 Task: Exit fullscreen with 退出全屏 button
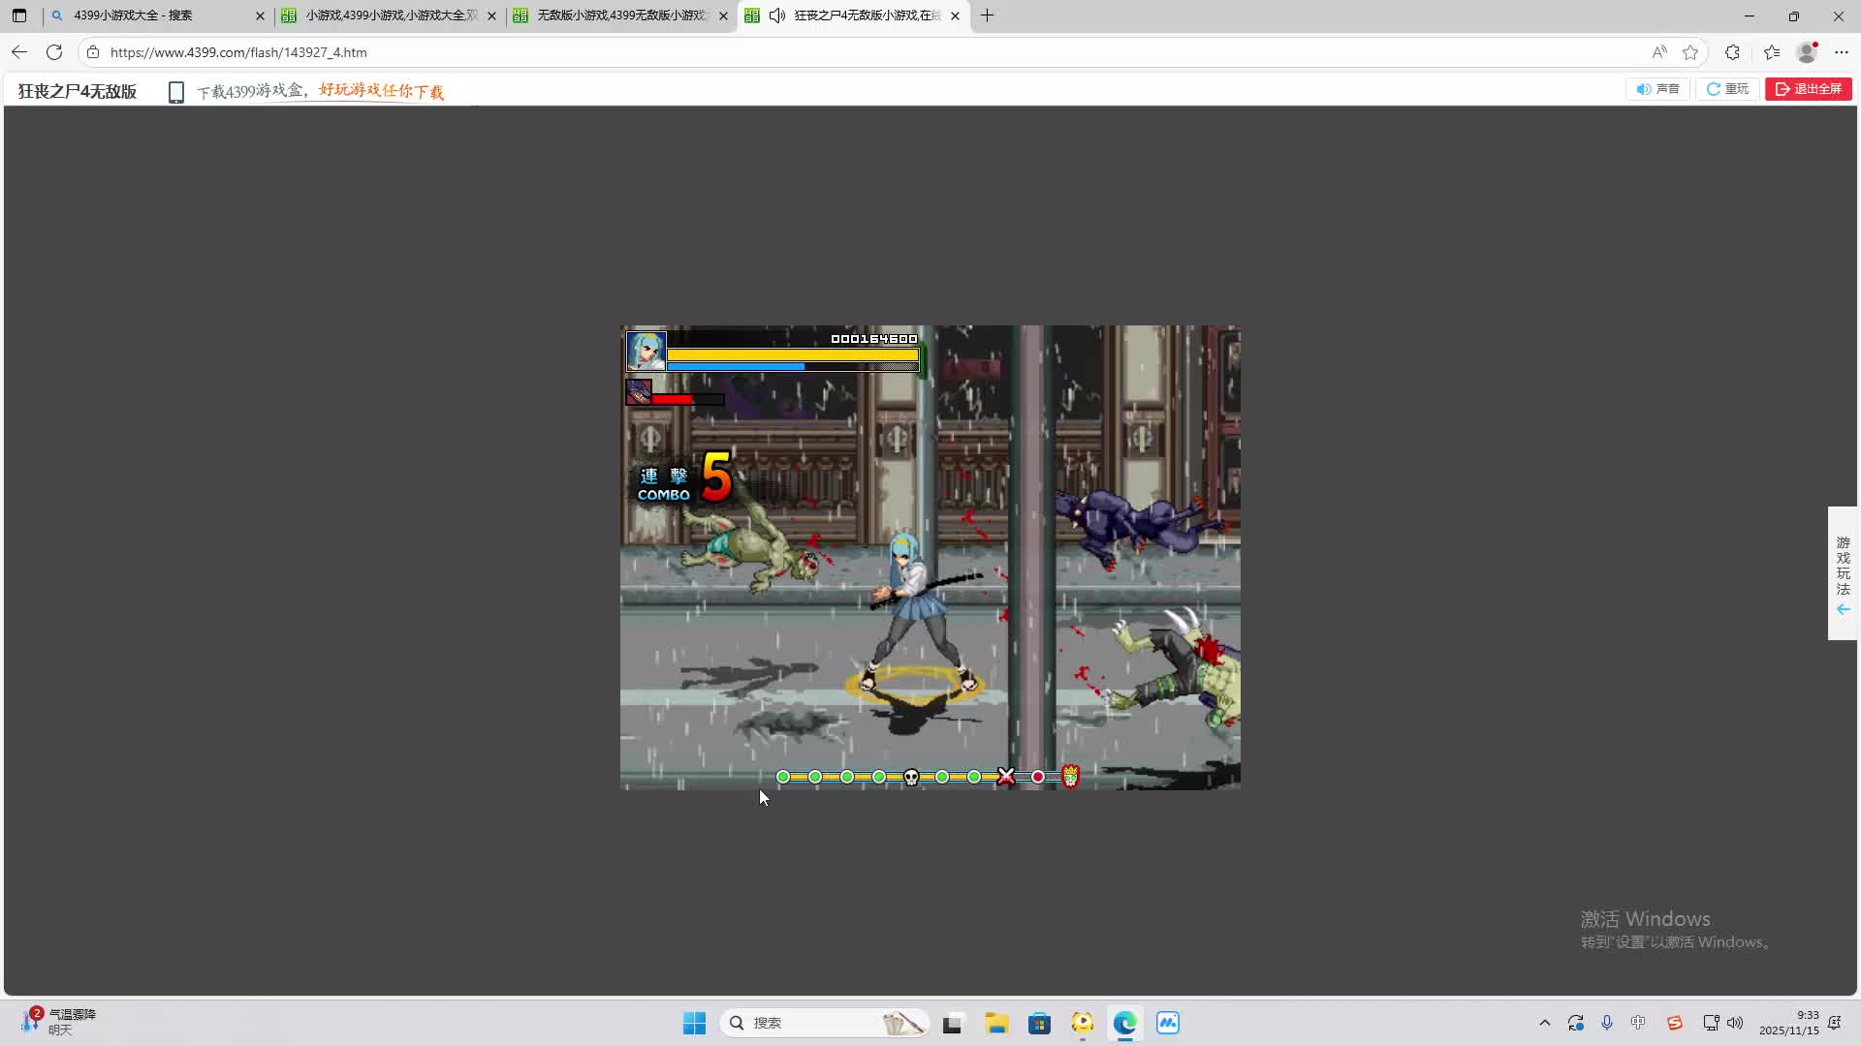click(1808, 89)
